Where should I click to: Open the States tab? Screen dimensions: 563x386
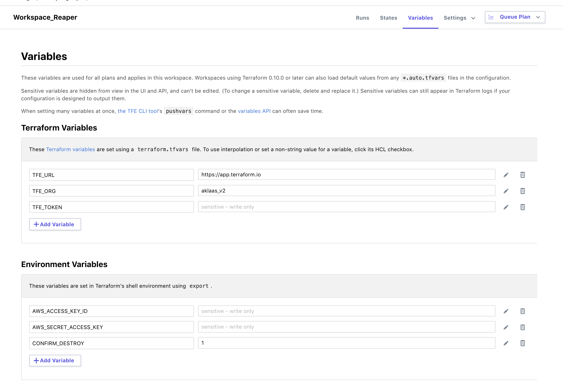tap(388, 18)
